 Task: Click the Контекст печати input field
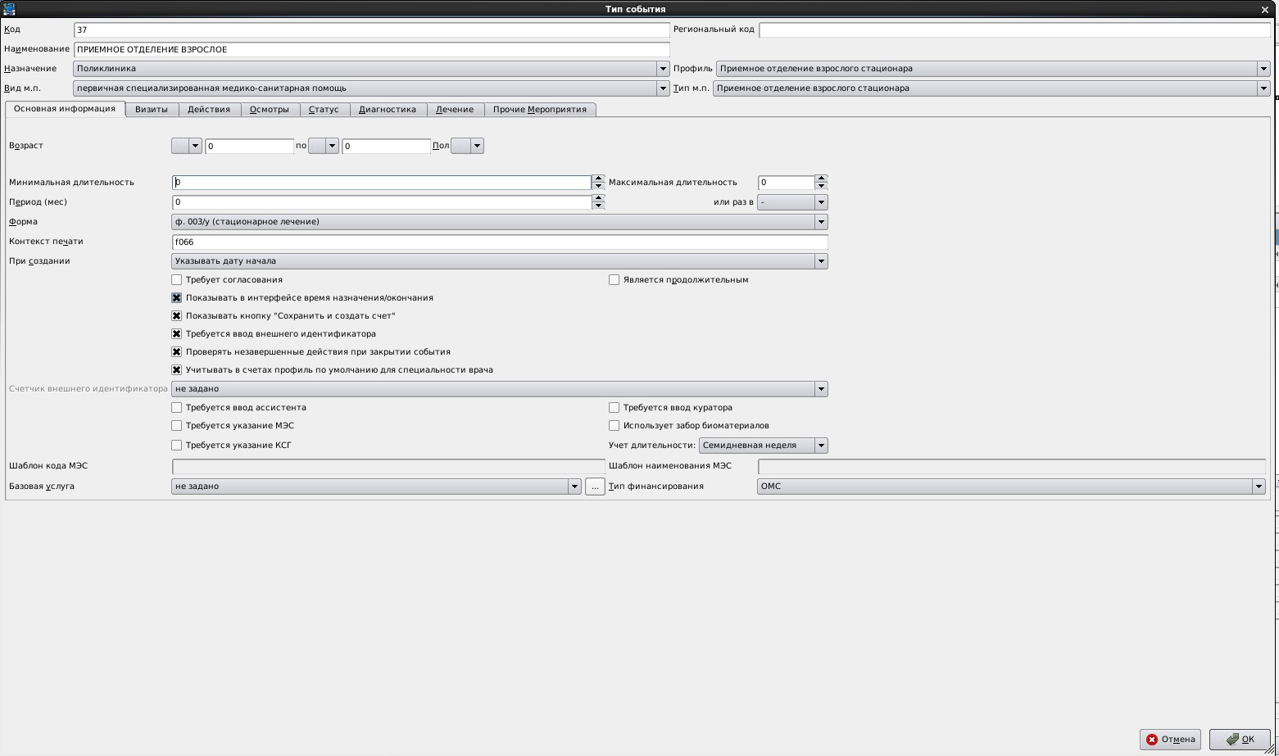click(x=500, y=242)
